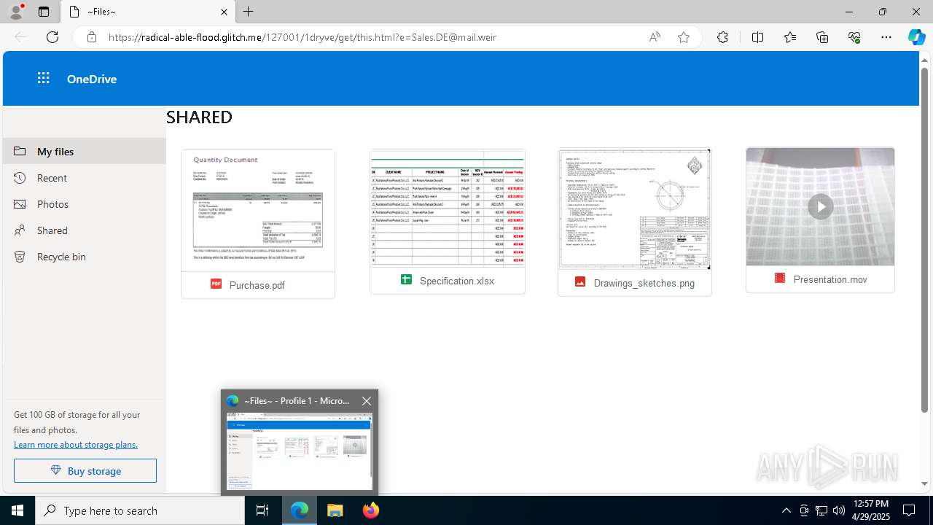Click the Presentation.mov file name
933x525 pixels.
pyautogui.click(x=830, y=279)
